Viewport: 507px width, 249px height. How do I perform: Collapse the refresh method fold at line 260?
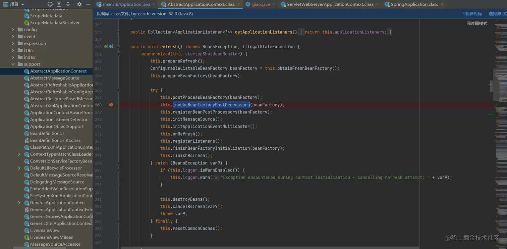(x=118, y=47)
